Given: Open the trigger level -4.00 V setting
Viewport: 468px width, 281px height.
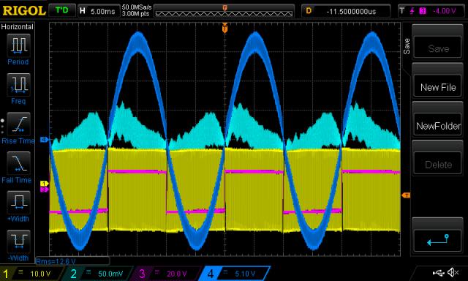Looking at the screenshot, I should pos(432,11).
